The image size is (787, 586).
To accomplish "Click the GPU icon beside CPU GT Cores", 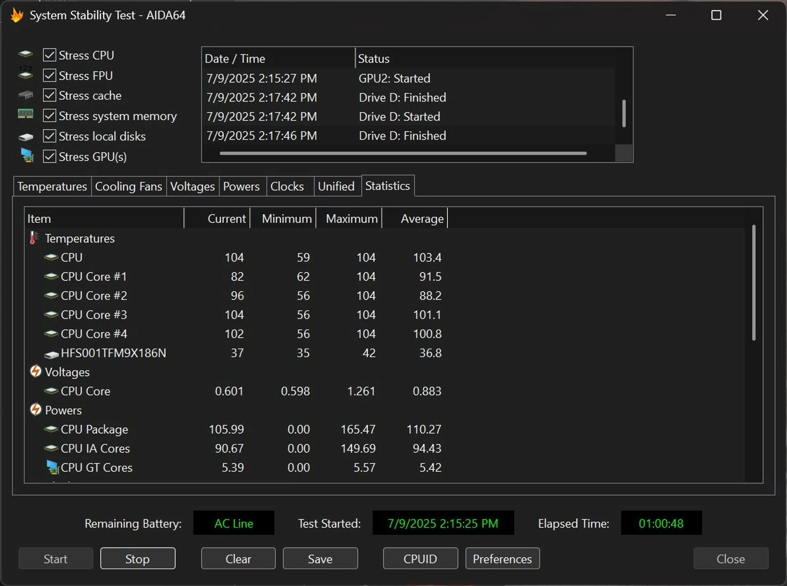I will pos(52,467).
